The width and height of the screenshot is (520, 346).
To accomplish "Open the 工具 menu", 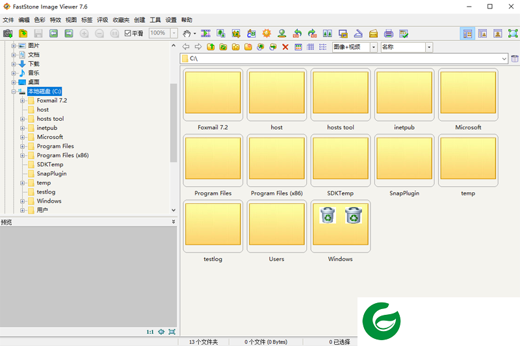I will tap(155, 20).
